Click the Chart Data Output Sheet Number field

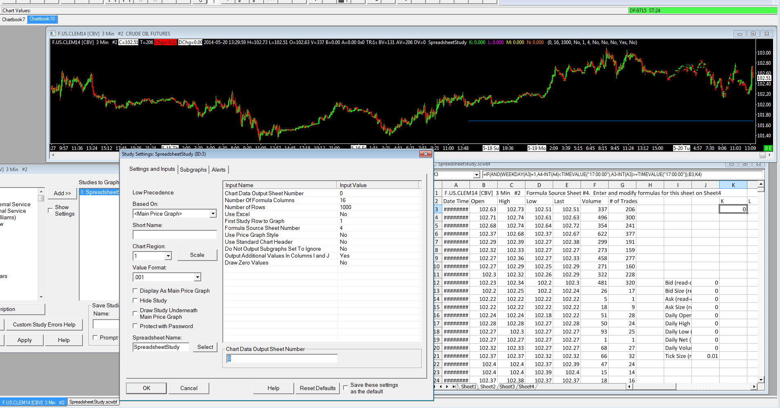click(x=281, y=358)
